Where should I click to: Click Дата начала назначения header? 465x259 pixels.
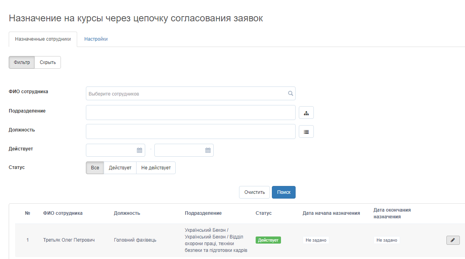click(x=331, y=213)
